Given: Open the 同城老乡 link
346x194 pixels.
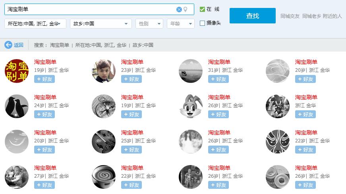Looking at the screenshot, I should [311, 16].
